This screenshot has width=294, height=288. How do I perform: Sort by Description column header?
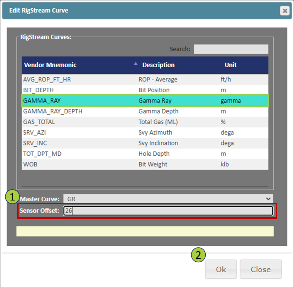coord(158,65)
